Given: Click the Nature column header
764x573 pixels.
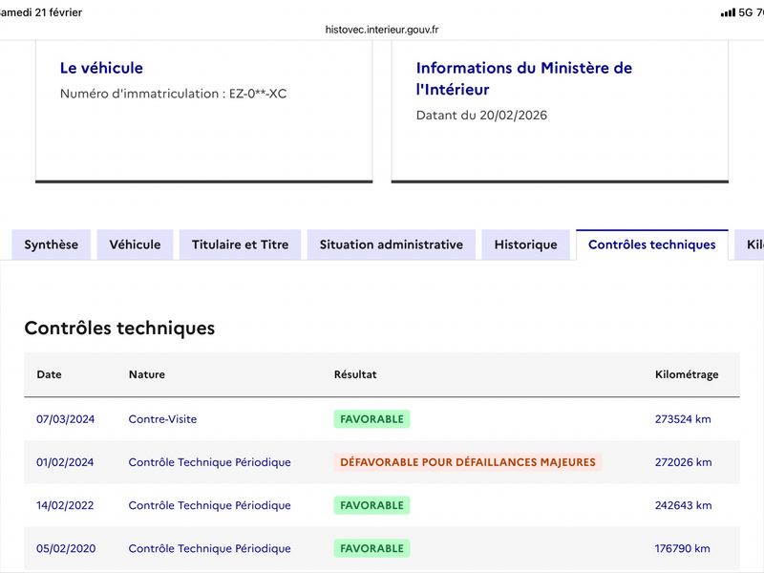Looking at the screenshot, I should tap(147, 374).
